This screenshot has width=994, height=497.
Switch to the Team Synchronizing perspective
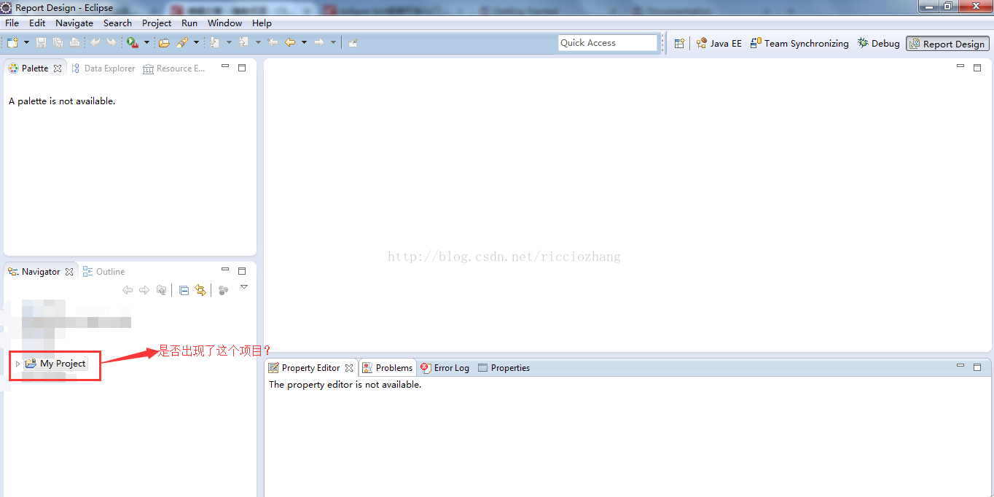point(799,44)
